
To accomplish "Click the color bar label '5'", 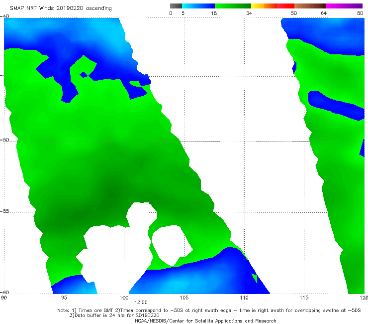I will [183, 13].
